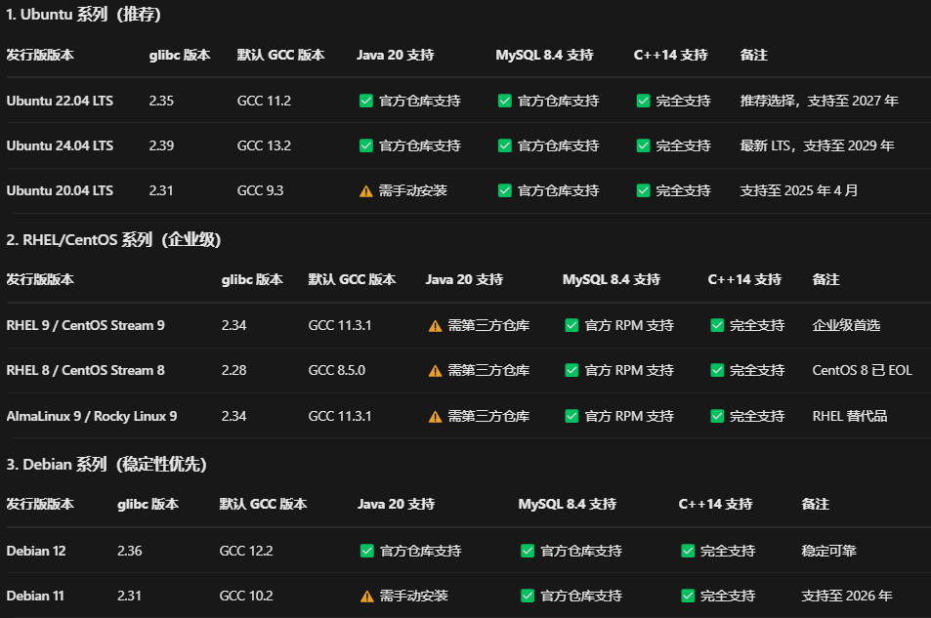Viewport: 931px width, 618px height.
Task: Click the Java 20 warning triangle for AlmaLinux 9 row
Action: click(436, 417)
